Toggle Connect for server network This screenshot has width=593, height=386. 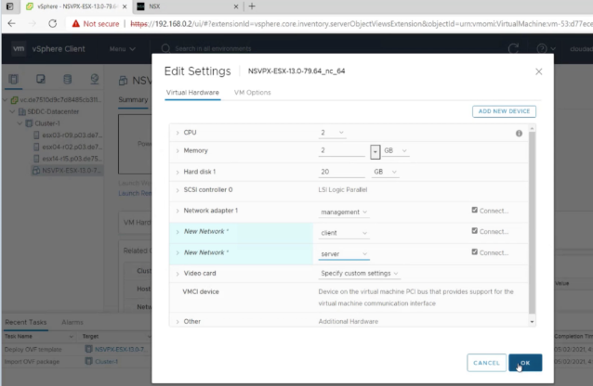point(475,251)
